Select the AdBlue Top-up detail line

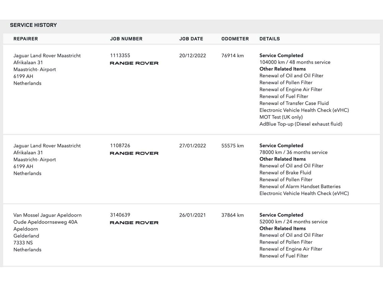pos(301,124)
